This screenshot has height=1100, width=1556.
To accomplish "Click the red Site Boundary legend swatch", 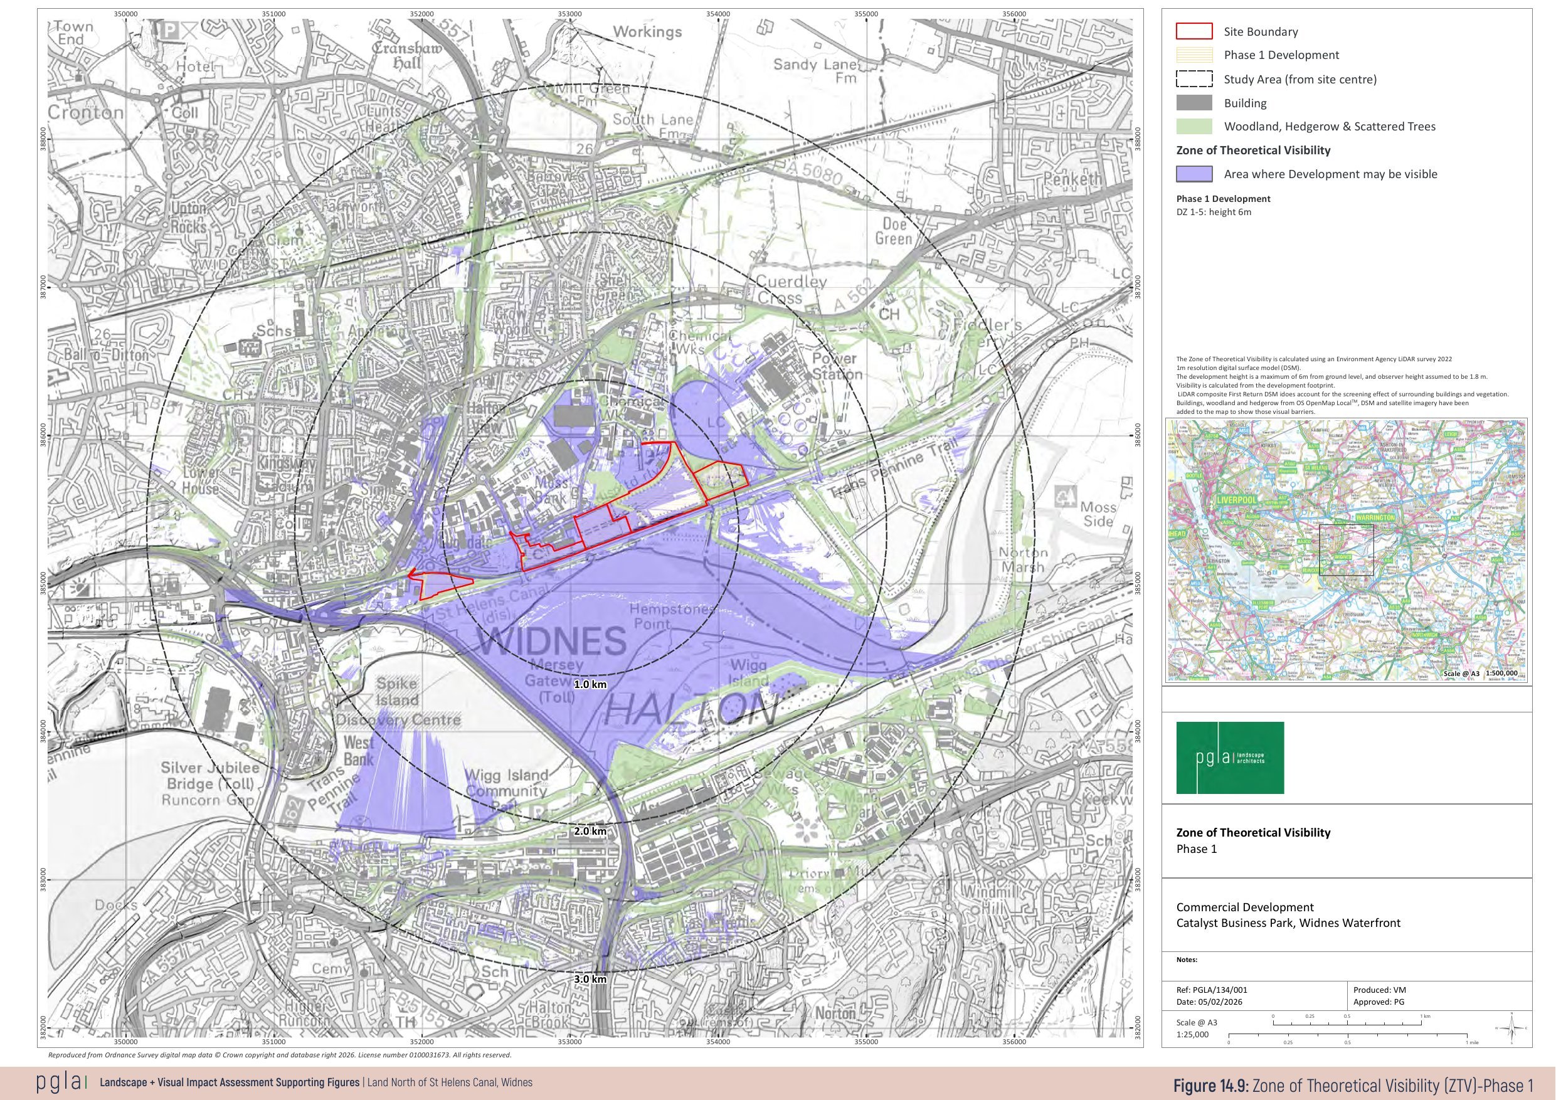I will pyautogui.click(x=1193, y=31).
